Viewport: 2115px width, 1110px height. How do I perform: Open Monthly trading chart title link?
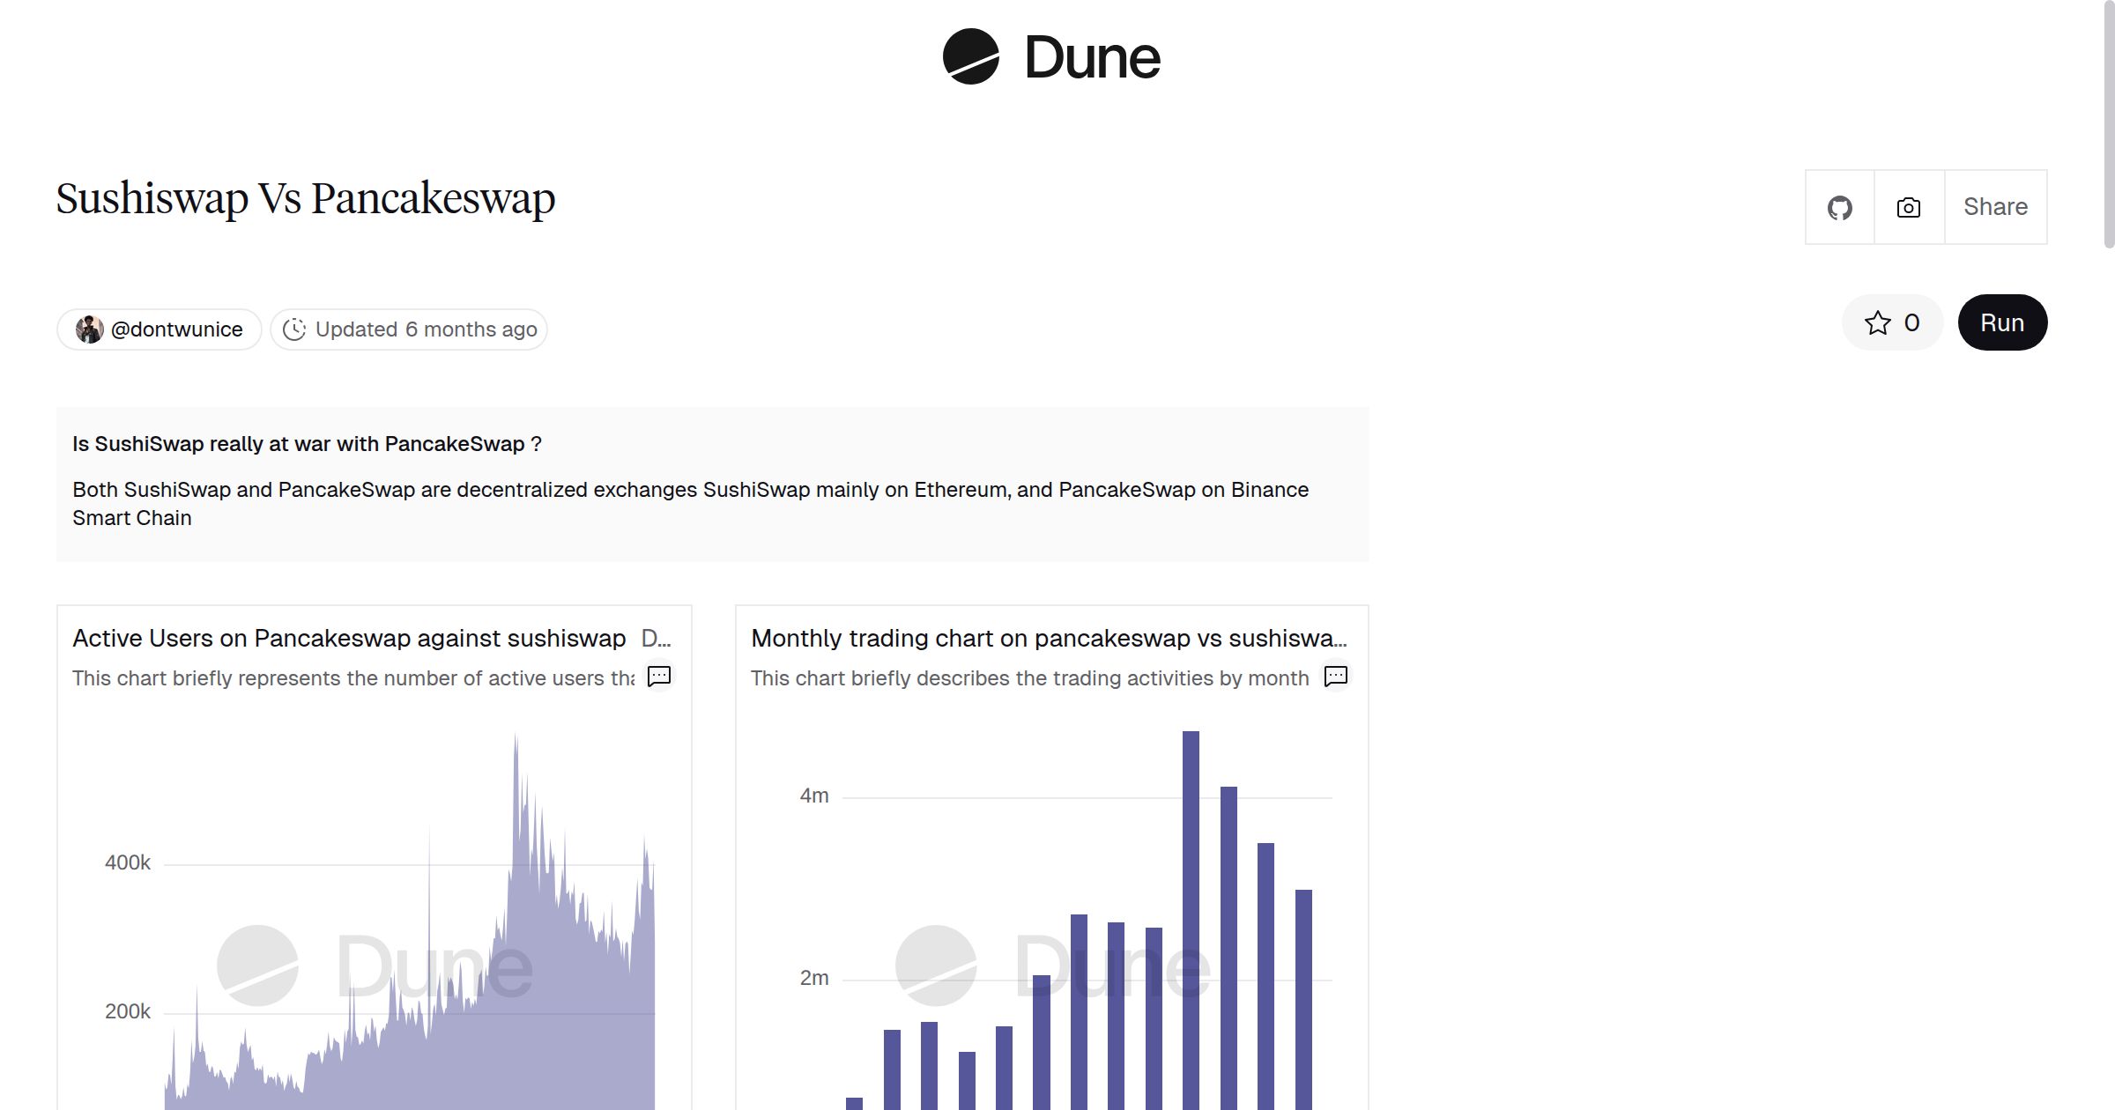pos(1049,638)
